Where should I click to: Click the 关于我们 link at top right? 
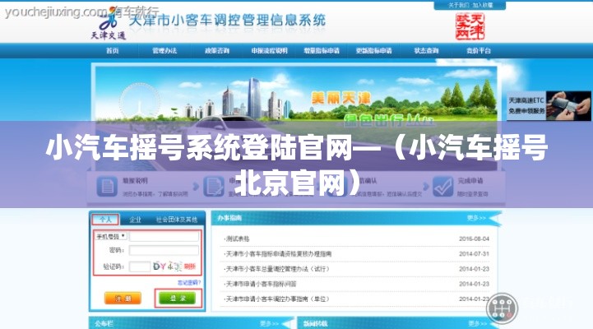click(459, 5)
